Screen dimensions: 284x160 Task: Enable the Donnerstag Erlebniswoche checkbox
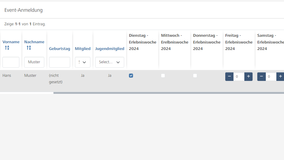coord(195,76)
